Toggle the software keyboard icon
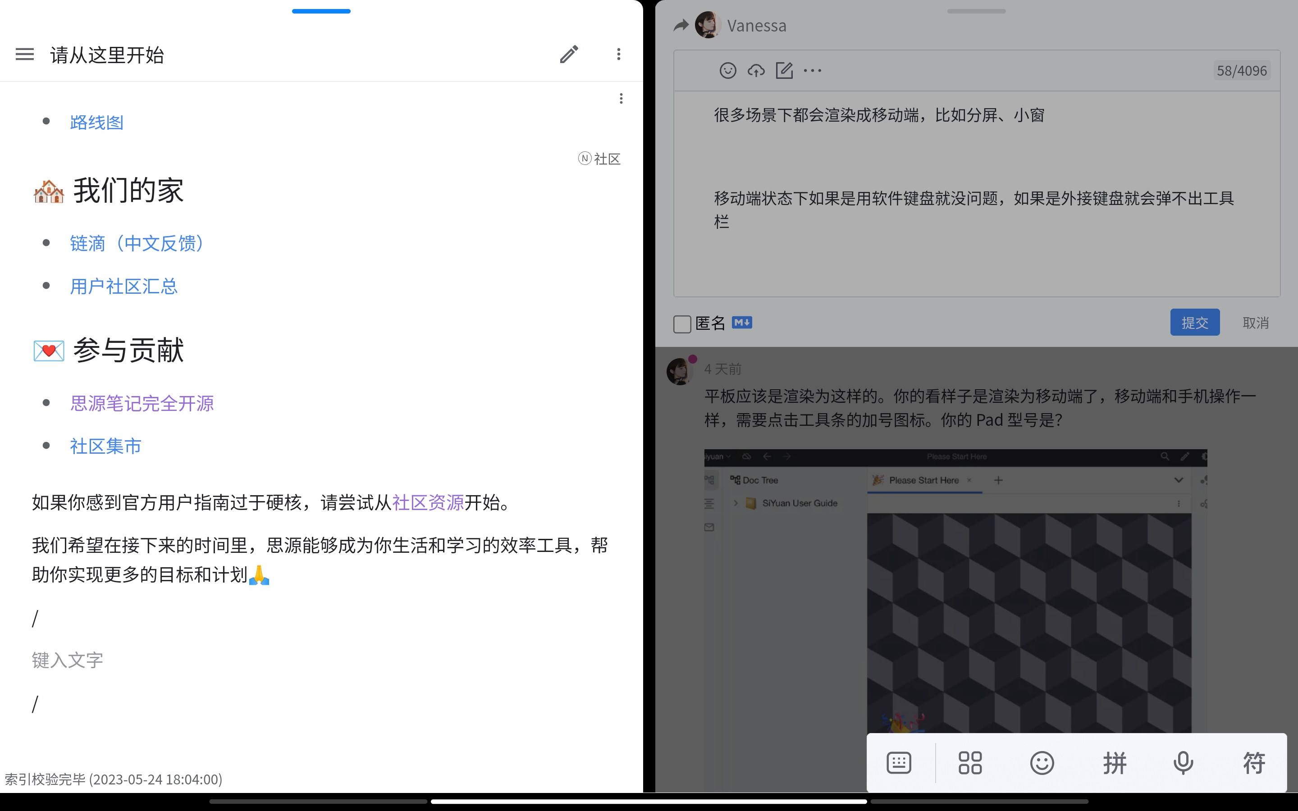The width and height of the screenshot is (1298, 811). [x=899, y=762]
